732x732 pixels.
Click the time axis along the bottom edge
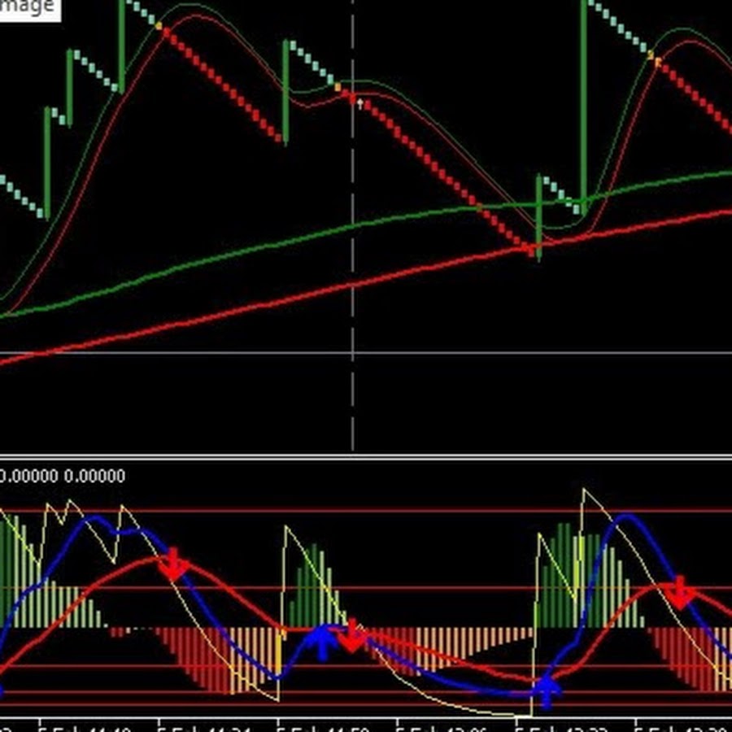click(366, 724)
